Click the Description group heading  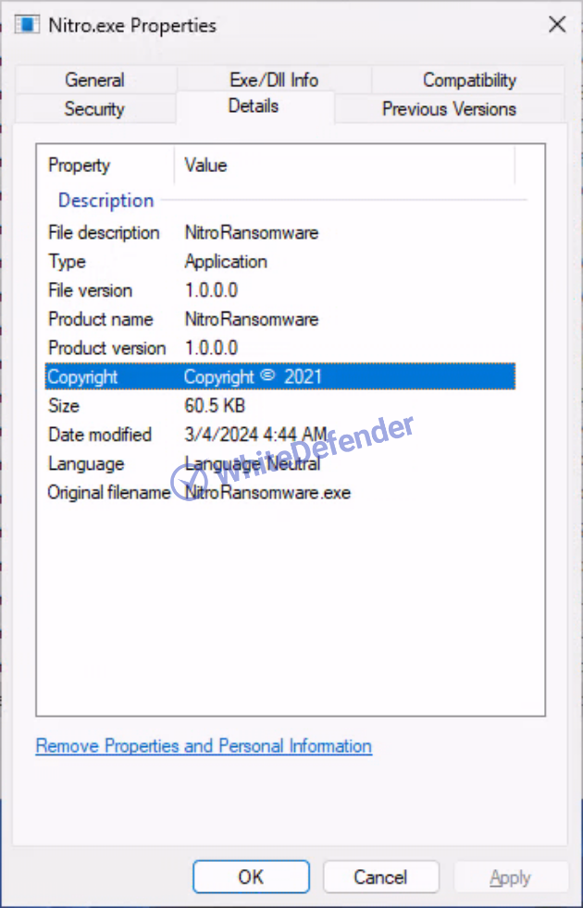[x=106, y=201]
